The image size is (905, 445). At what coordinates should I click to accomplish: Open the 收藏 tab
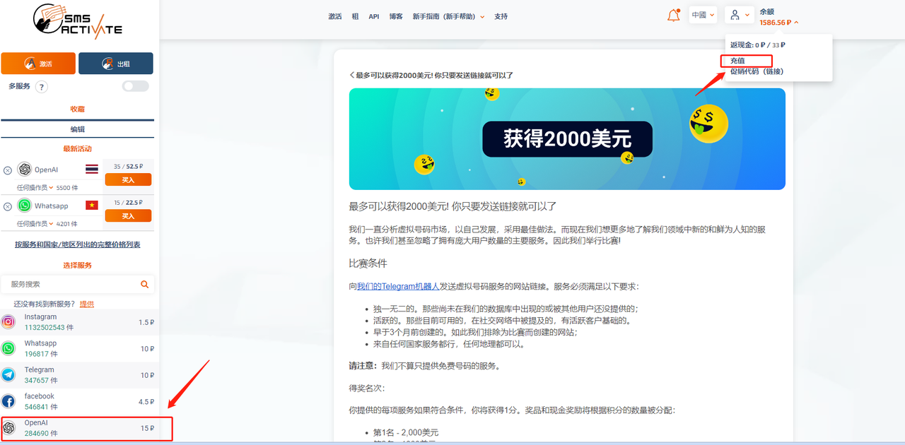[x=77, y=109]
